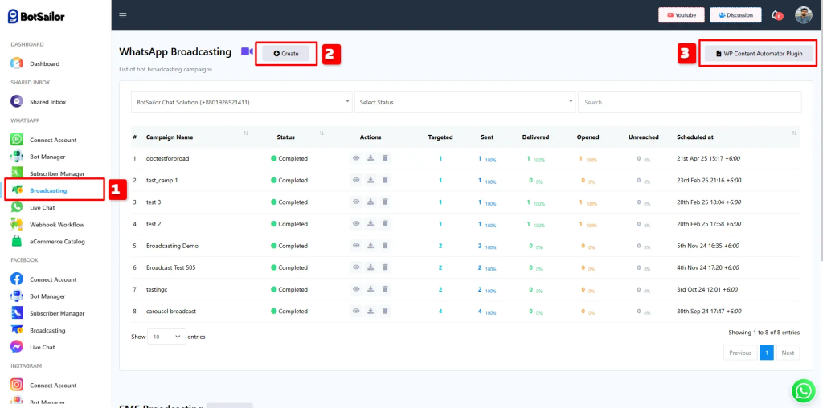
Task: Delete the Broadcast Test 505 campaign
Action: [x=385, y=267]
